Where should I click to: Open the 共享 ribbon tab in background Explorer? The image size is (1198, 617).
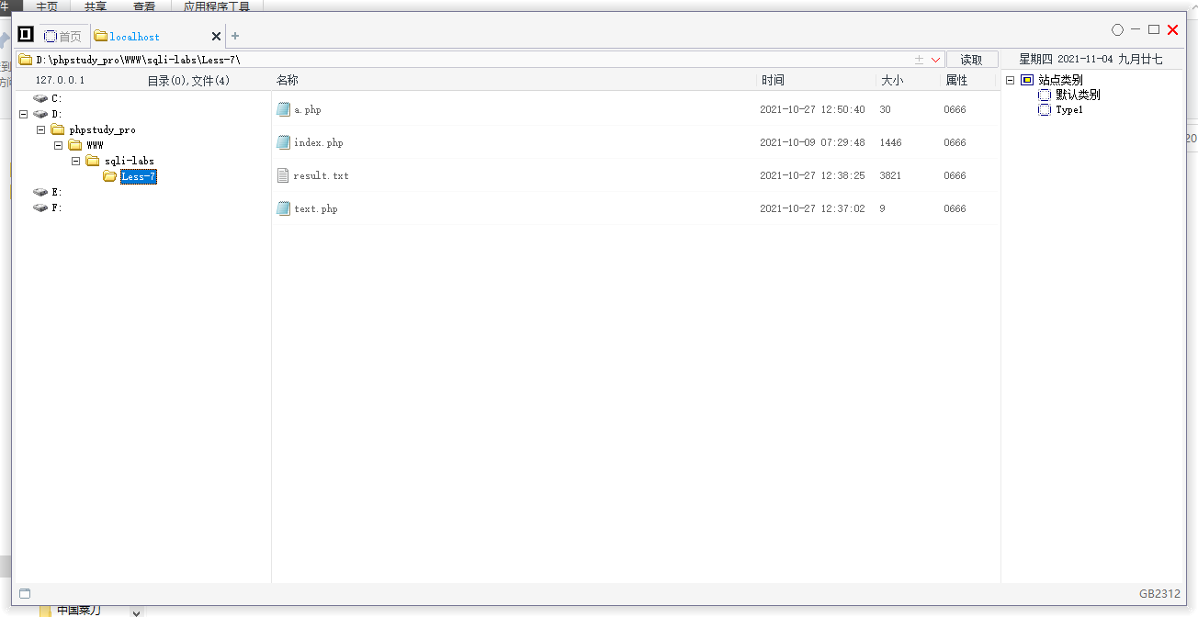coord(95,6)
